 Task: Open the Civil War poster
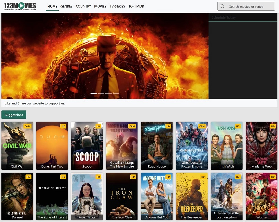point(17,146)
